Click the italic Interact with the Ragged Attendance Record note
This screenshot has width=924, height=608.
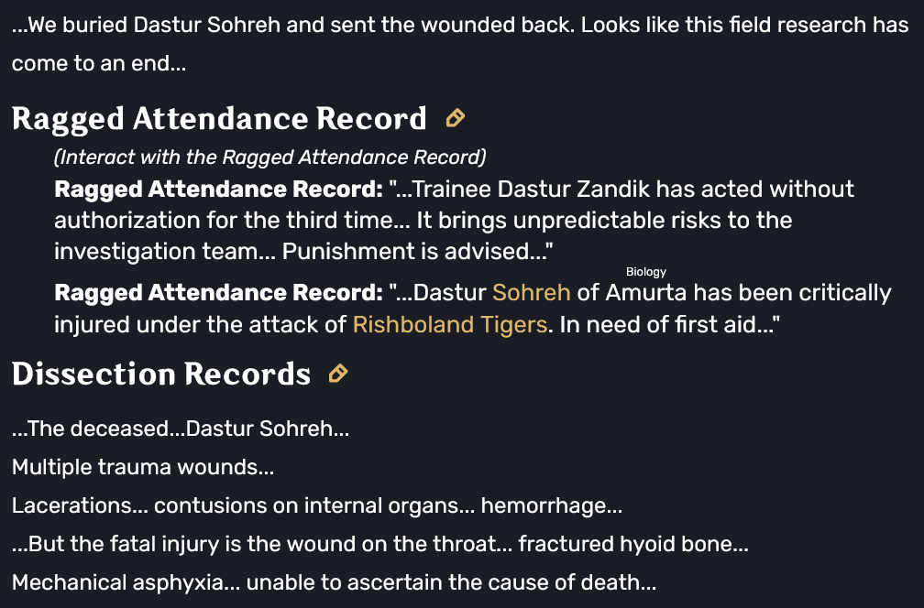269,157
